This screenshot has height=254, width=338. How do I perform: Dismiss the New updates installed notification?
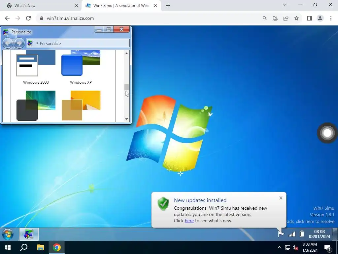click(x=281, y=198)
